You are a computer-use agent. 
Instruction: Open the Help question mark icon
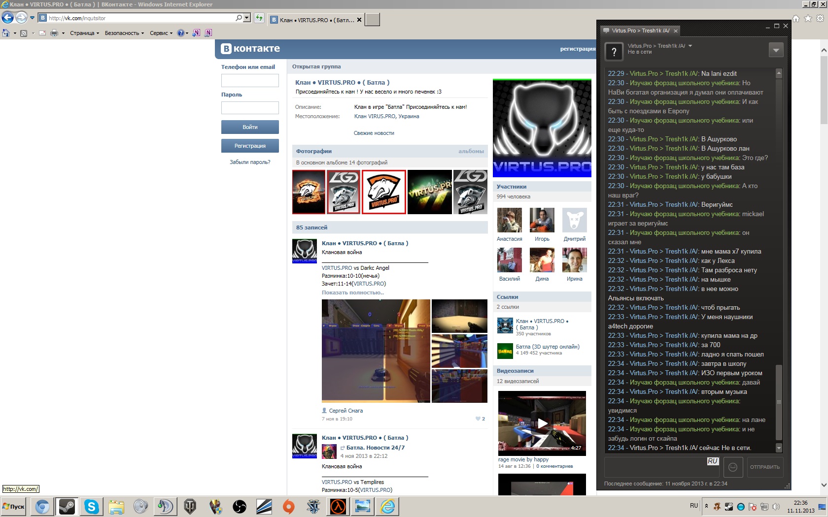(181, 33)
